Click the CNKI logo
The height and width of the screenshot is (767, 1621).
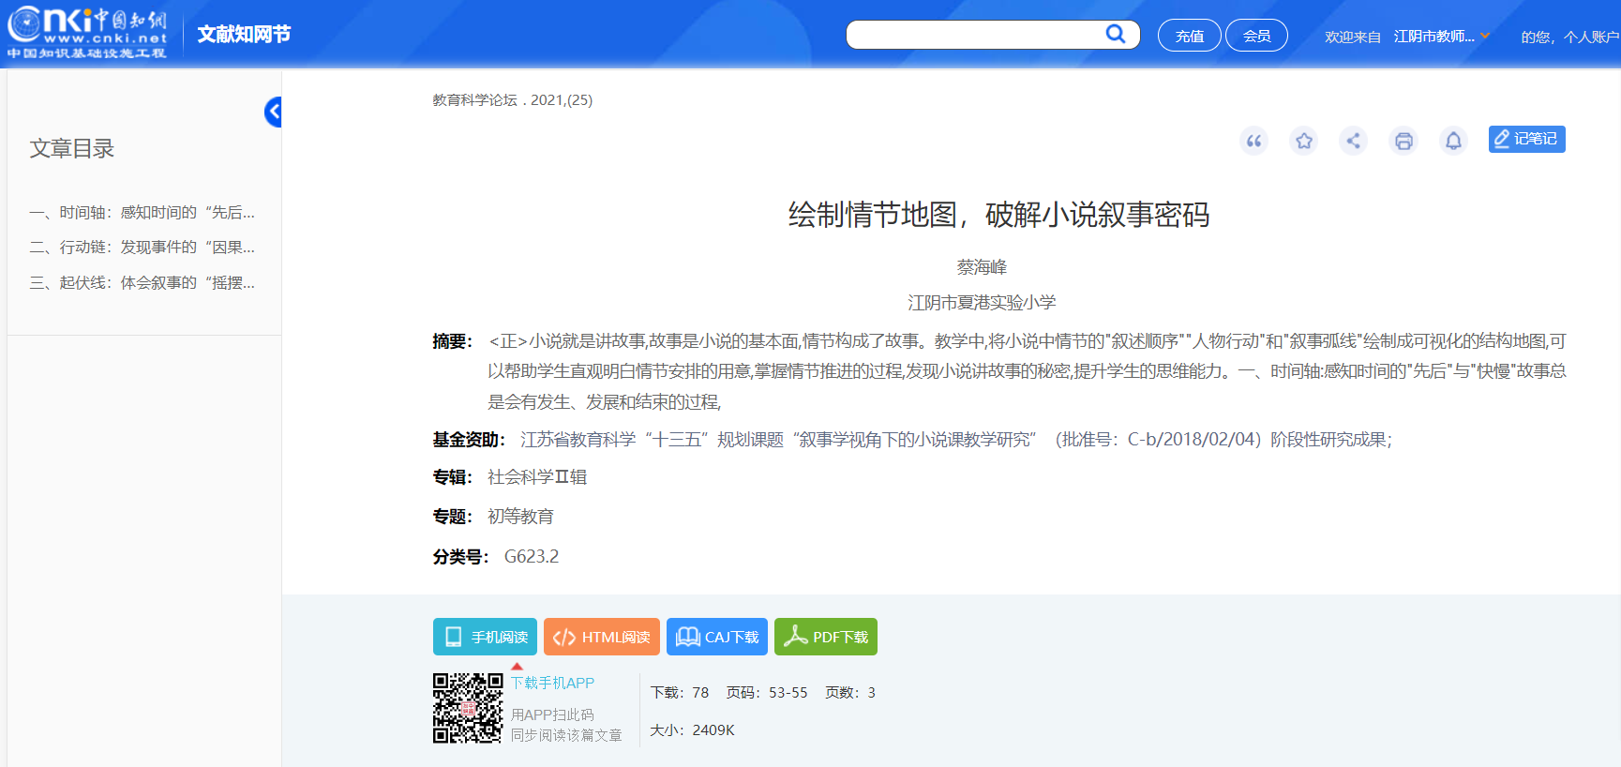[x=87, y=34]
